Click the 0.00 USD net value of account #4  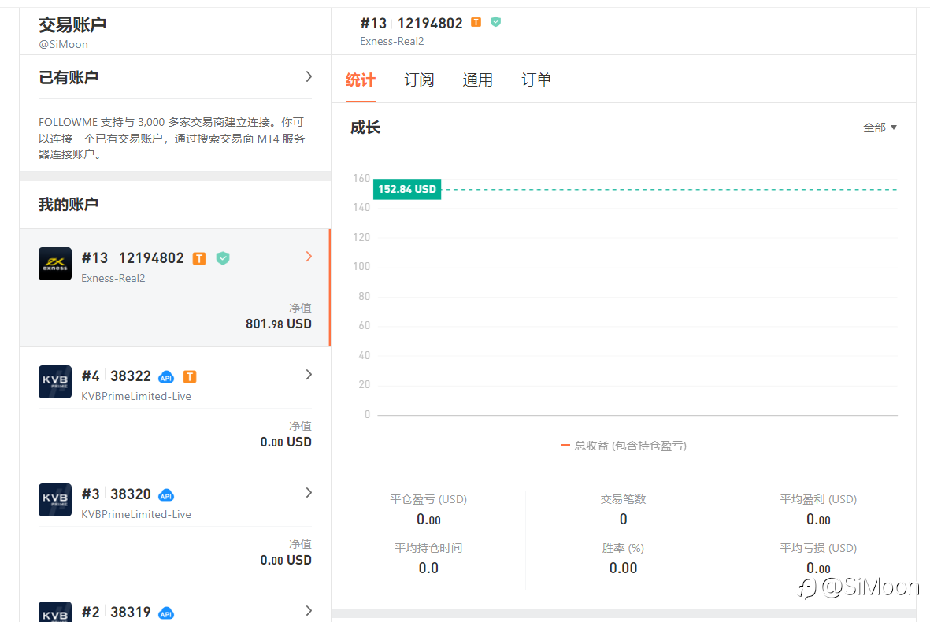click(x=286, y=442)
